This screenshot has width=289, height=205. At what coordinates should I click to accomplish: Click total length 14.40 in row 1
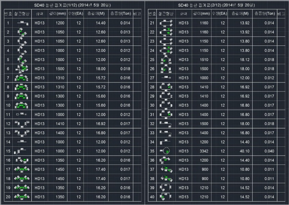click(x=101, y=23)
